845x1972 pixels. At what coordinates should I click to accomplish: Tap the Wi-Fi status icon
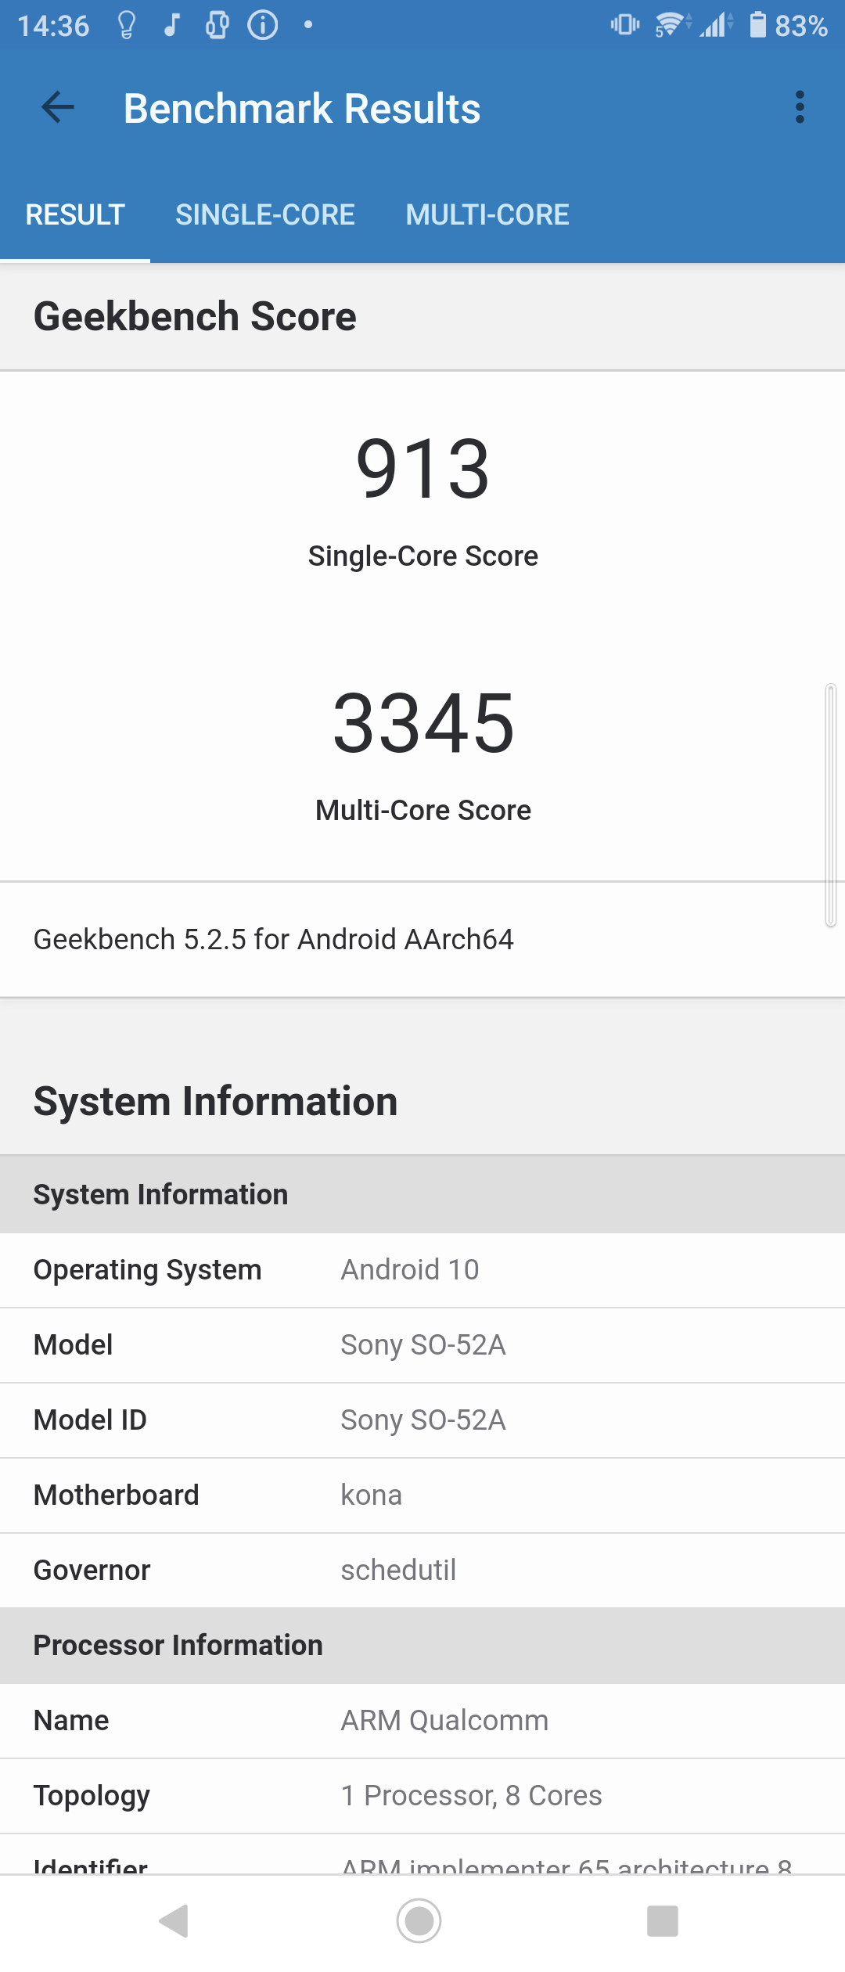(x=671, y=25)
